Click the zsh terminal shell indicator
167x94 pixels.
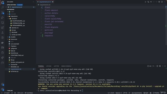149,66
